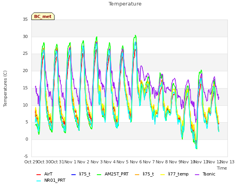Viewport: 251px width, 188px height.
Task: Toggle the AM25T_PRT series legend label
Action: pos(116,174)
